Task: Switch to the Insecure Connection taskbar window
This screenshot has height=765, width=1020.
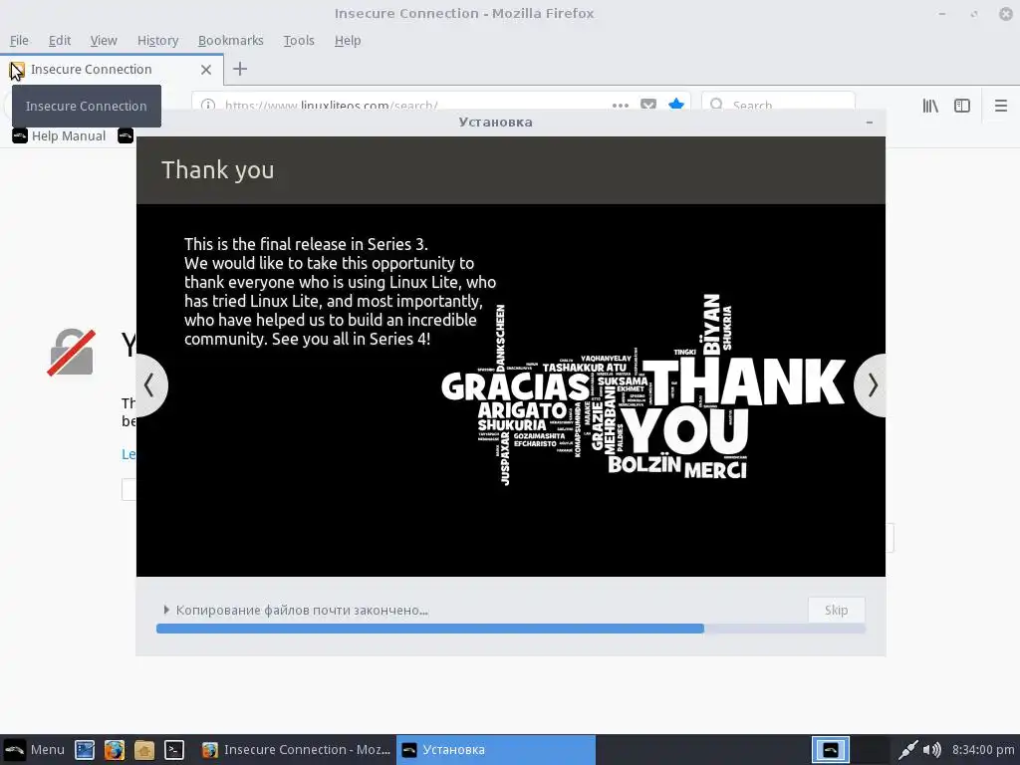Action: coord(296,749)
